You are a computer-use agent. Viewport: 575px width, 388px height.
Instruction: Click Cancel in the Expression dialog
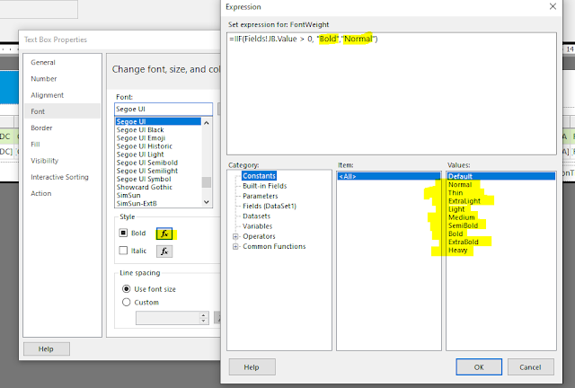click(x=530, y=367)
